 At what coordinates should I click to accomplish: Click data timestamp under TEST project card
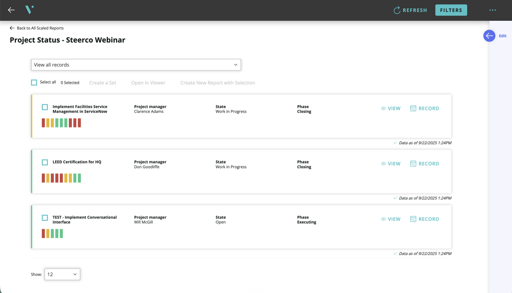(x=425, y=254)
